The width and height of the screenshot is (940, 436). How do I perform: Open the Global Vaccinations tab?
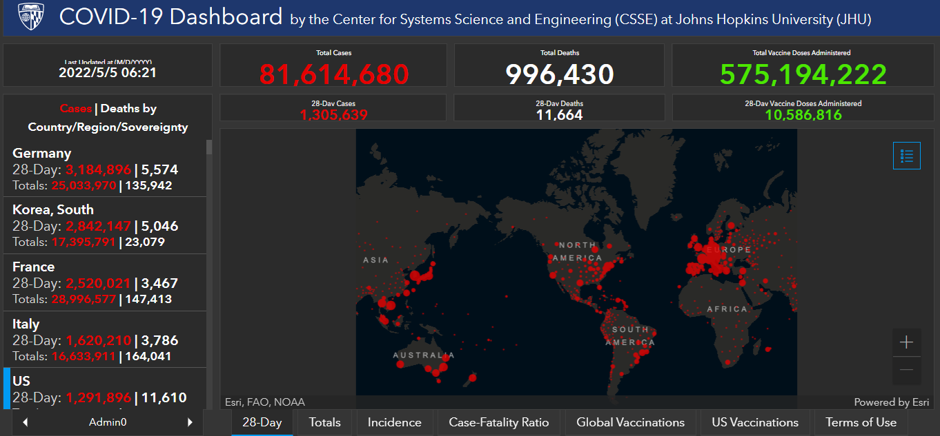[x=631, y=422]
